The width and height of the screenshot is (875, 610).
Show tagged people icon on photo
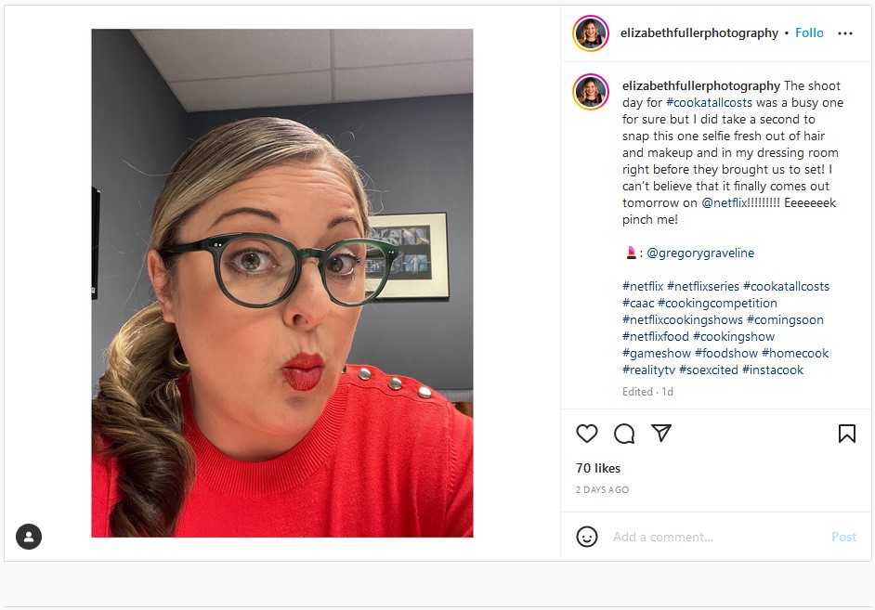click(29, 537)
